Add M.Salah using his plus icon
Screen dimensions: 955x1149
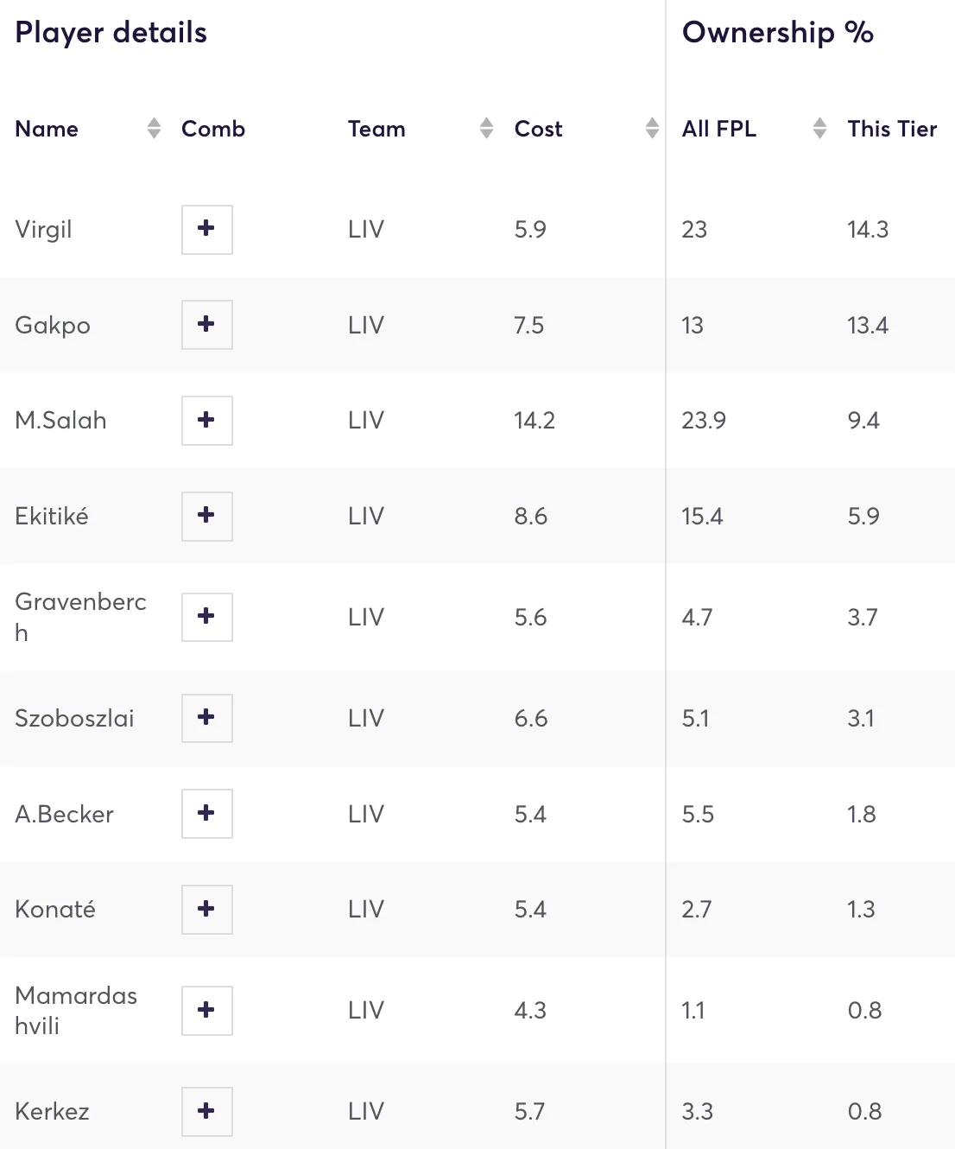[206, 421]
